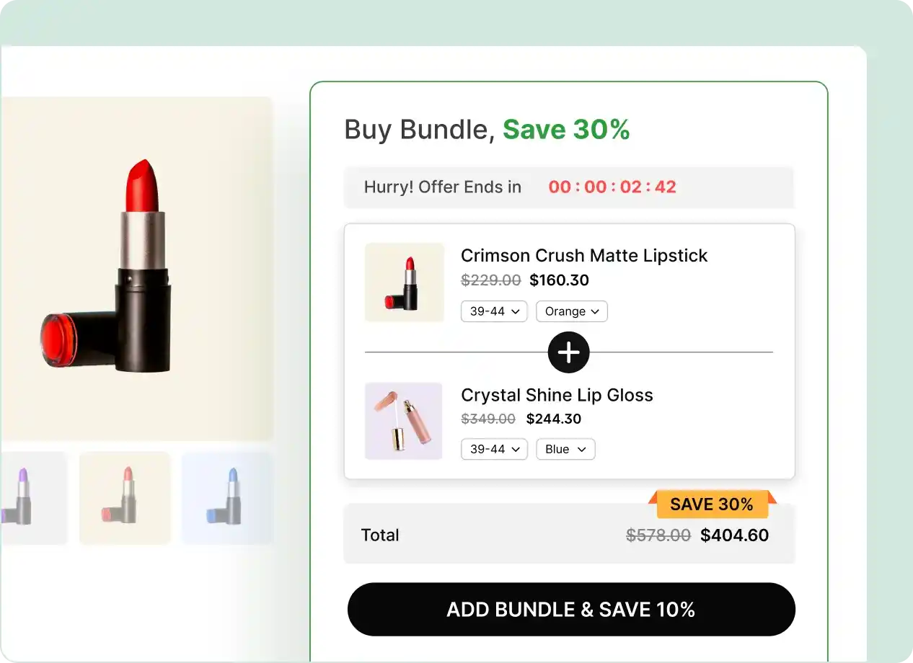Click the strikethrough $578.00 price
Viewport: 913px width, 663px height.
click(x=658, y=535)
